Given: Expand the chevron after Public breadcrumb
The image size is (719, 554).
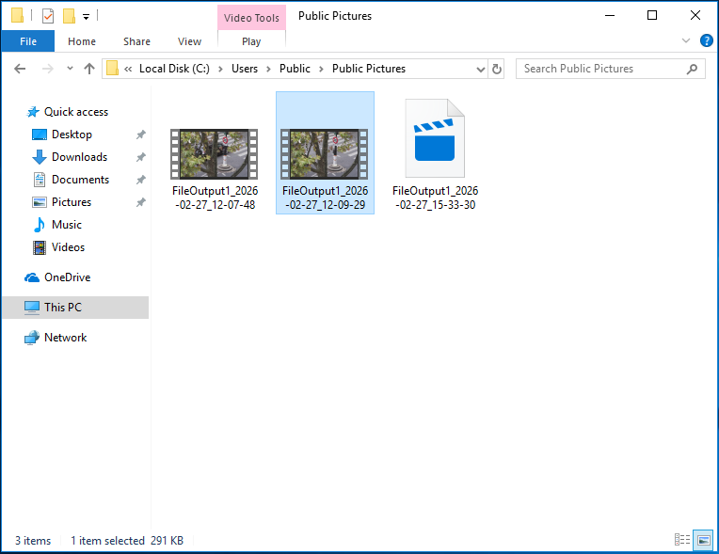Looking at the screenshot, I should [x=322, y=69].
